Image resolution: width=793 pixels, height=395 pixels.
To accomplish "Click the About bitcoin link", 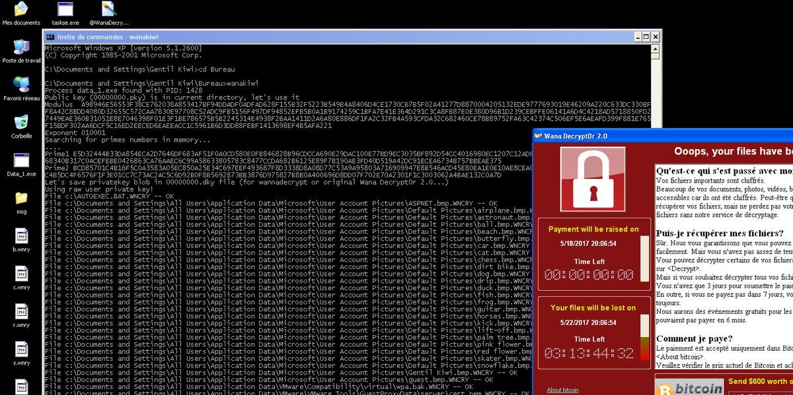I will [x=562, y=390].
